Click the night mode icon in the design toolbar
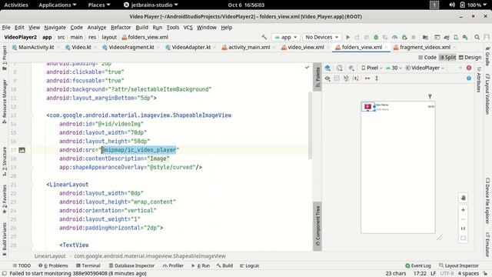Screen dimensions: 492x277 351,68
